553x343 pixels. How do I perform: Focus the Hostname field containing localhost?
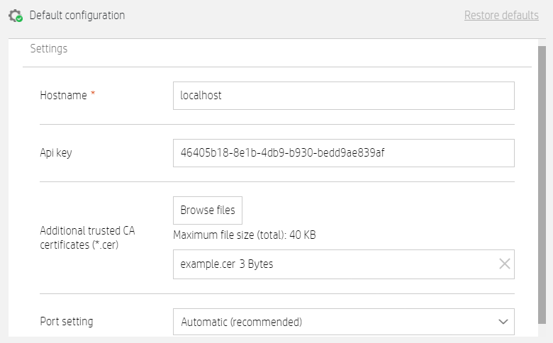point(343,96)
